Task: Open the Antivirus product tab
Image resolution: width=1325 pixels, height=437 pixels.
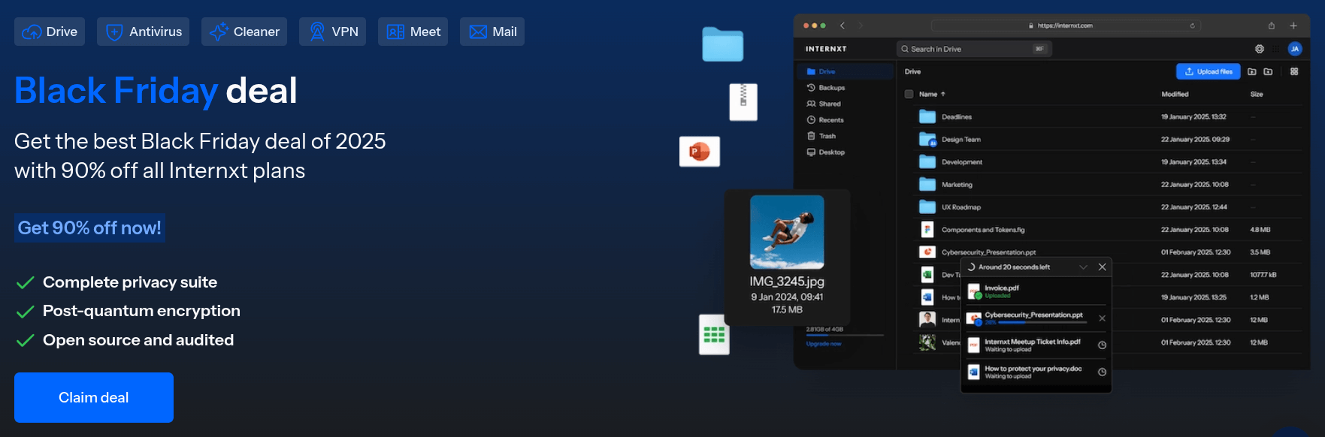Action: click(x=143, y=32)
